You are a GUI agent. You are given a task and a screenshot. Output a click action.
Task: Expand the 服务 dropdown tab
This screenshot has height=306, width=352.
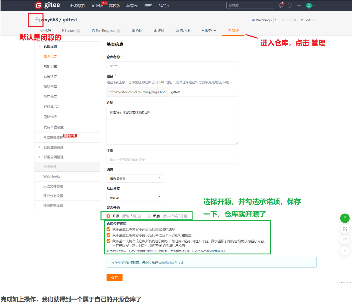pos(208,30)
